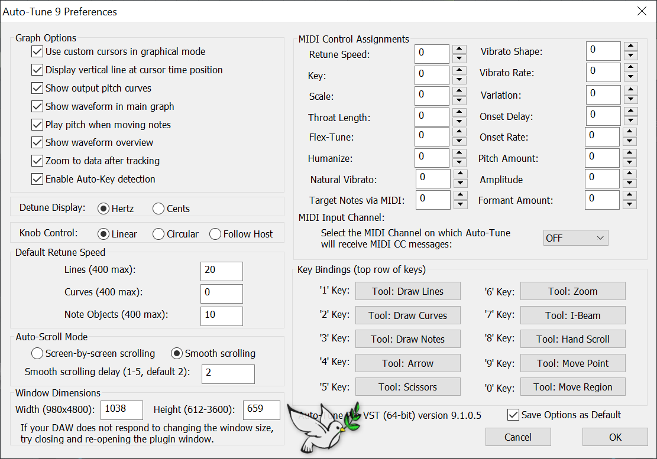
Task: Decrease Throat Length MIDI value down arrow
Action: [459, 121]
